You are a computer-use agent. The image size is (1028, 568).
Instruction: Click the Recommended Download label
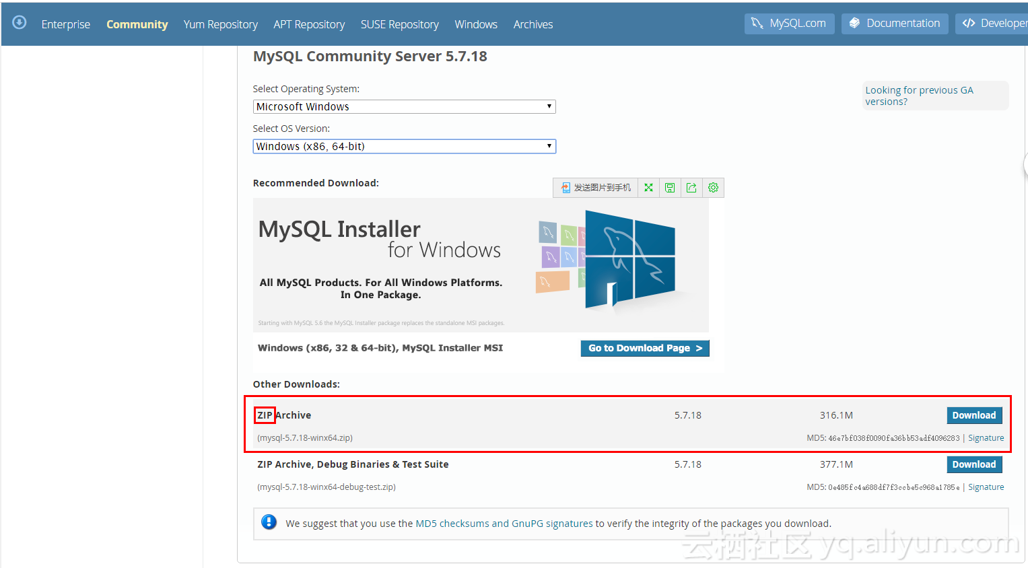tap(316, 183)
